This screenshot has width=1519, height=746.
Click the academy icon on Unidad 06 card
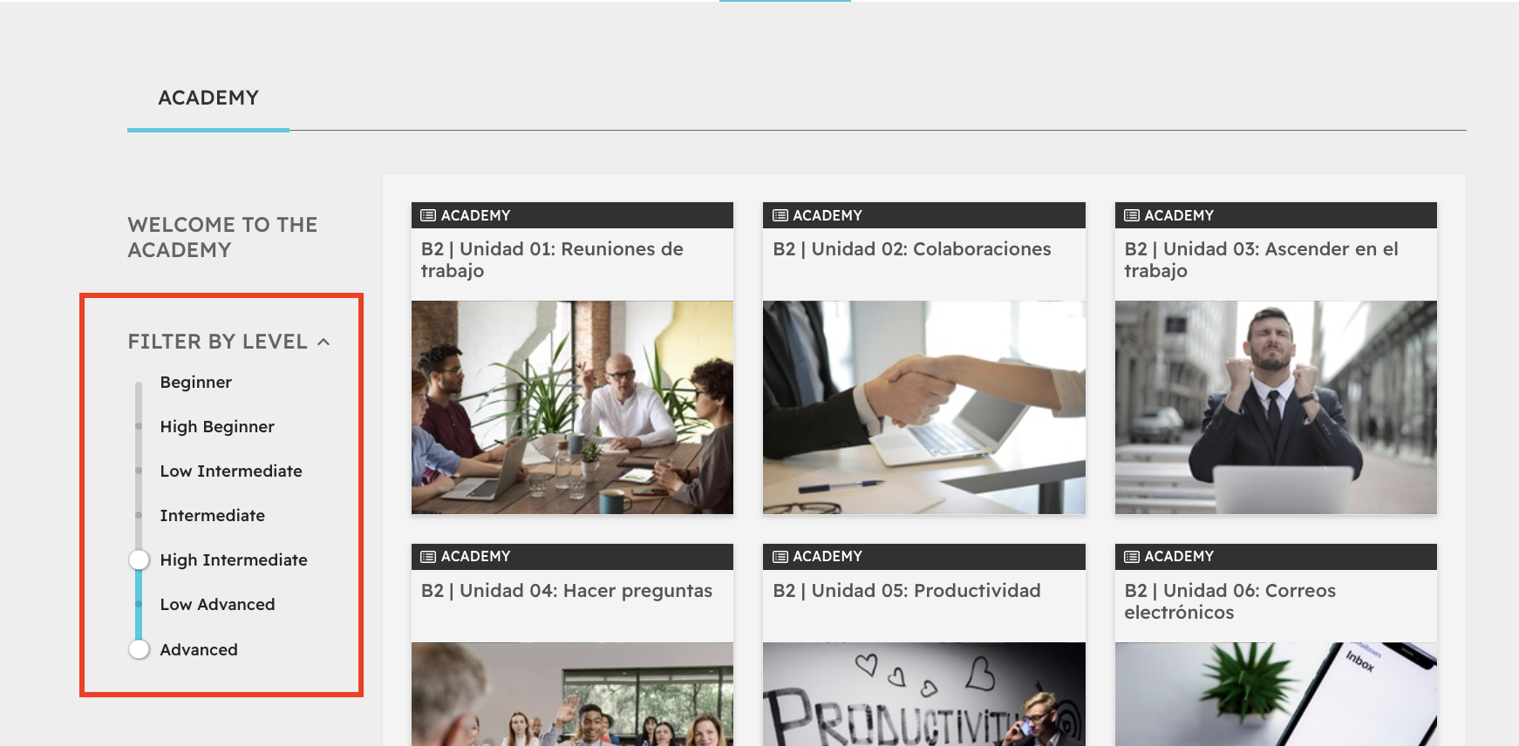[x=1132, y=557]
